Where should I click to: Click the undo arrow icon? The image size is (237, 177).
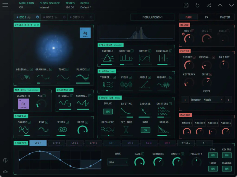(197, 5)
